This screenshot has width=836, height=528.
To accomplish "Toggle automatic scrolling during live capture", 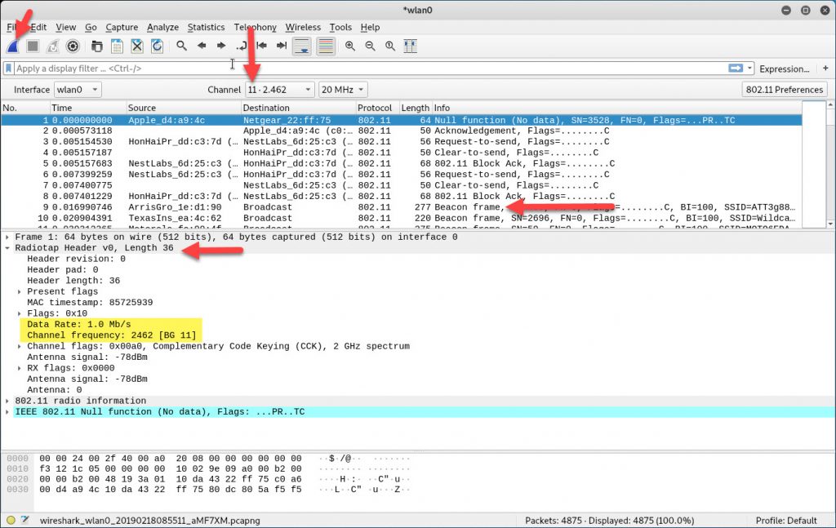I will [x=300, y=46].
